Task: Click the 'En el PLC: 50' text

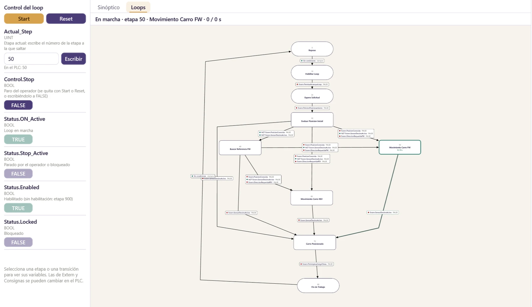Action: tap(15, 68)
